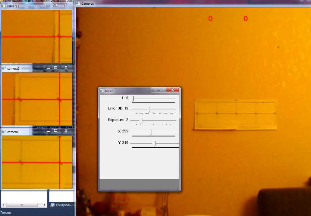The width and height of the screenshot is (311, 216).
Task: Click the Nastr window title icon
Action: pyautogui.click(x=102, y=91)
